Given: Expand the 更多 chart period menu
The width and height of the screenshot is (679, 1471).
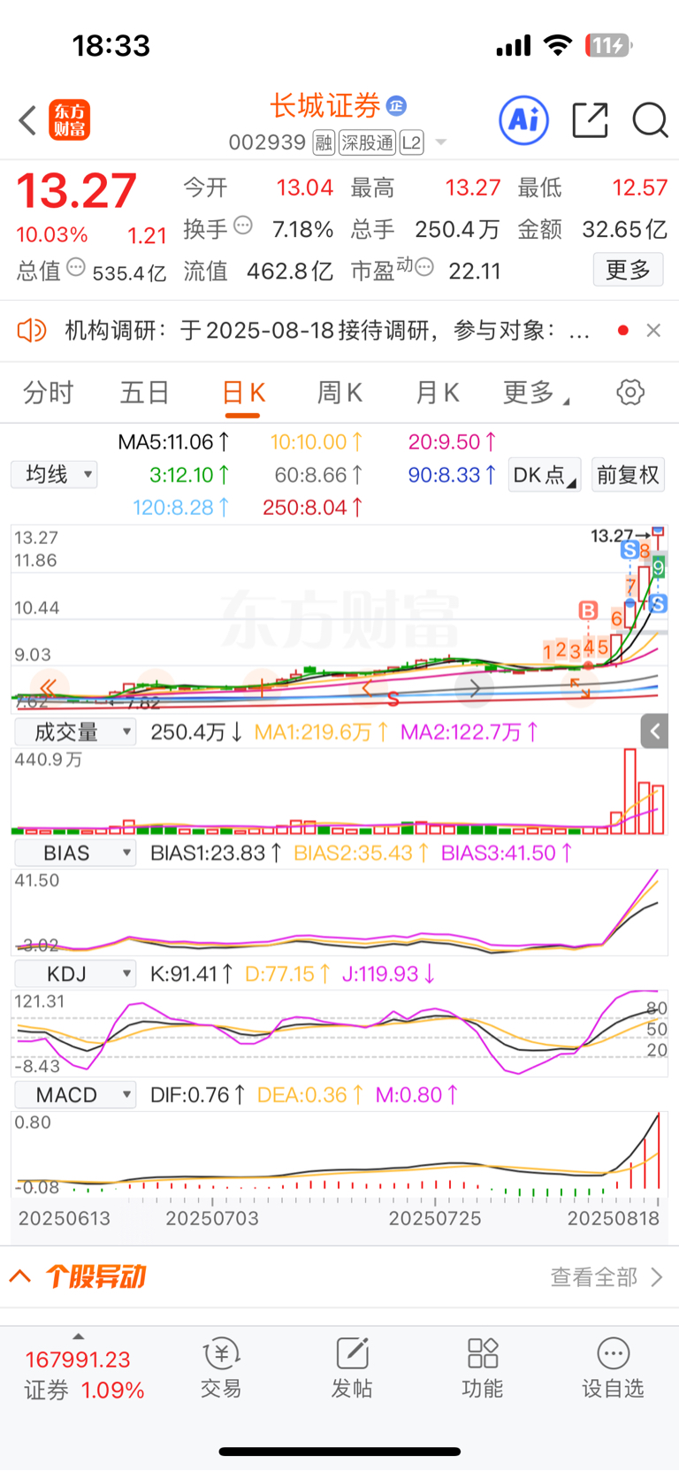Looking at the screenshot, I should point(536,392).
